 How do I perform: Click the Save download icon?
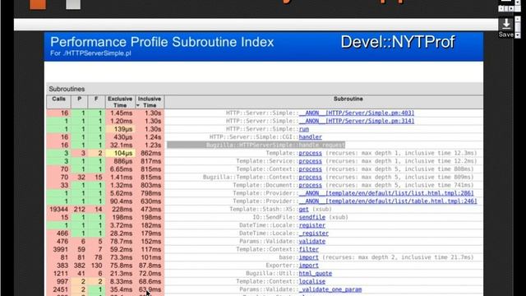(506, 24)
